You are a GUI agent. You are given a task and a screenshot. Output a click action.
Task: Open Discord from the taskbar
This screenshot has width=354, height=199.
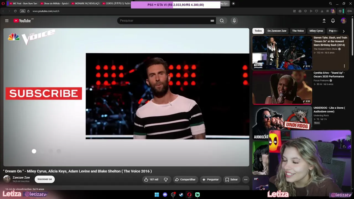(x=165, y=195)
